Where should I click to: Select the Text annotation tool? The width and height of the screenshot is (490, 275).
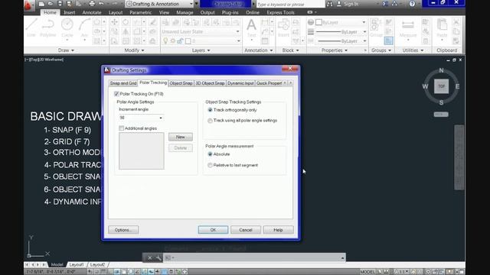(x=252, y=27)
